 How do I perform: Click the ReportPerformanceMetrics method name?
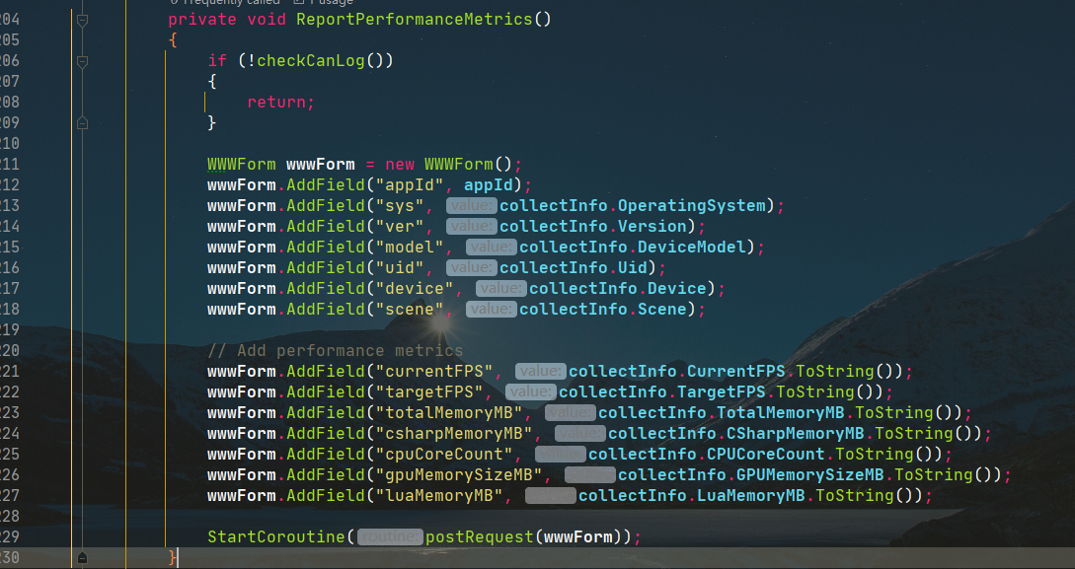coord(414,19)
